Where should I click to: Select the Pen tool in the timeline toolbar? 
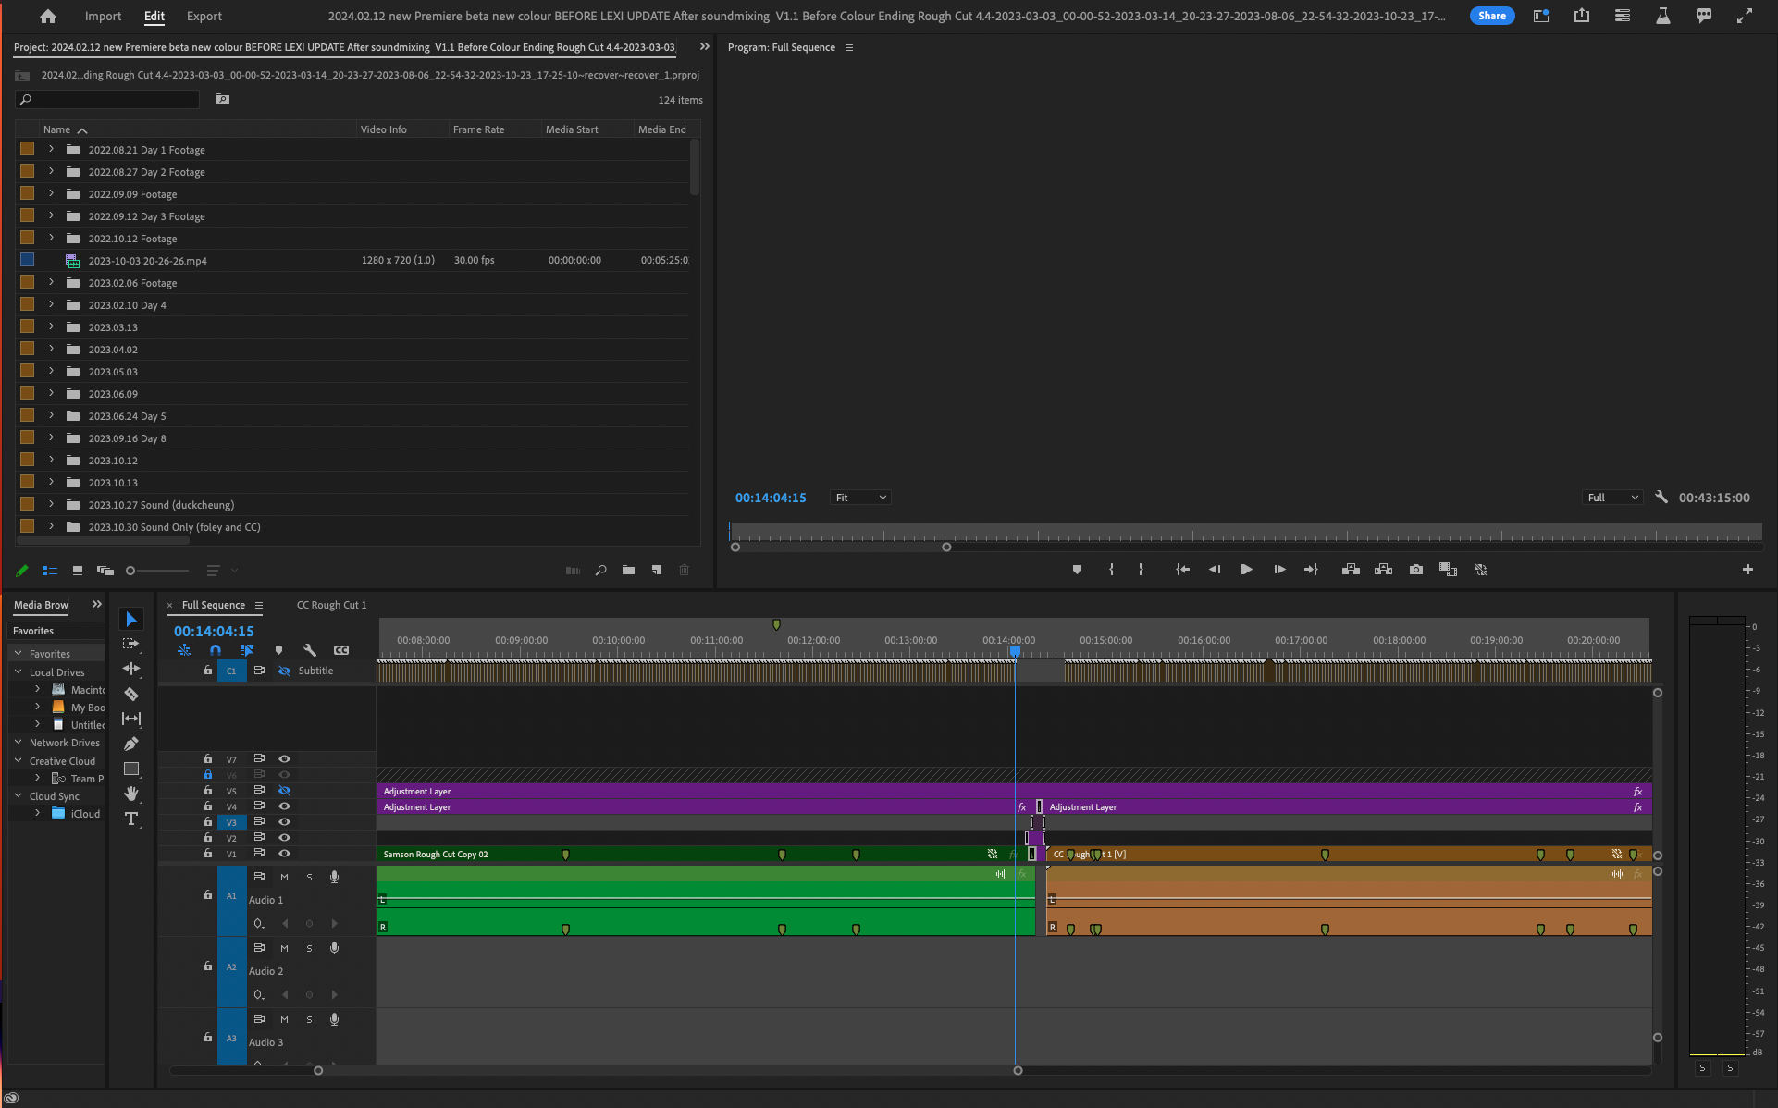[131, 744]
